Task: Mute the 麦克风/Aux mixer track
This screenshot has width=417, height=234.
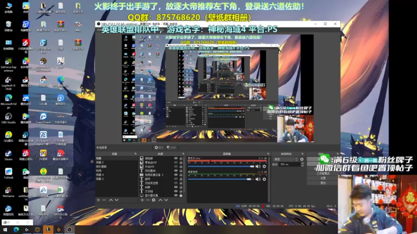Action: 257,166
